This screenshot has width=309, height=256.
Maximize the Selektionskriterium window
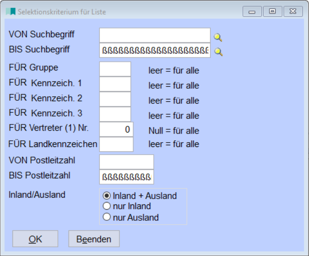[272, 12]
